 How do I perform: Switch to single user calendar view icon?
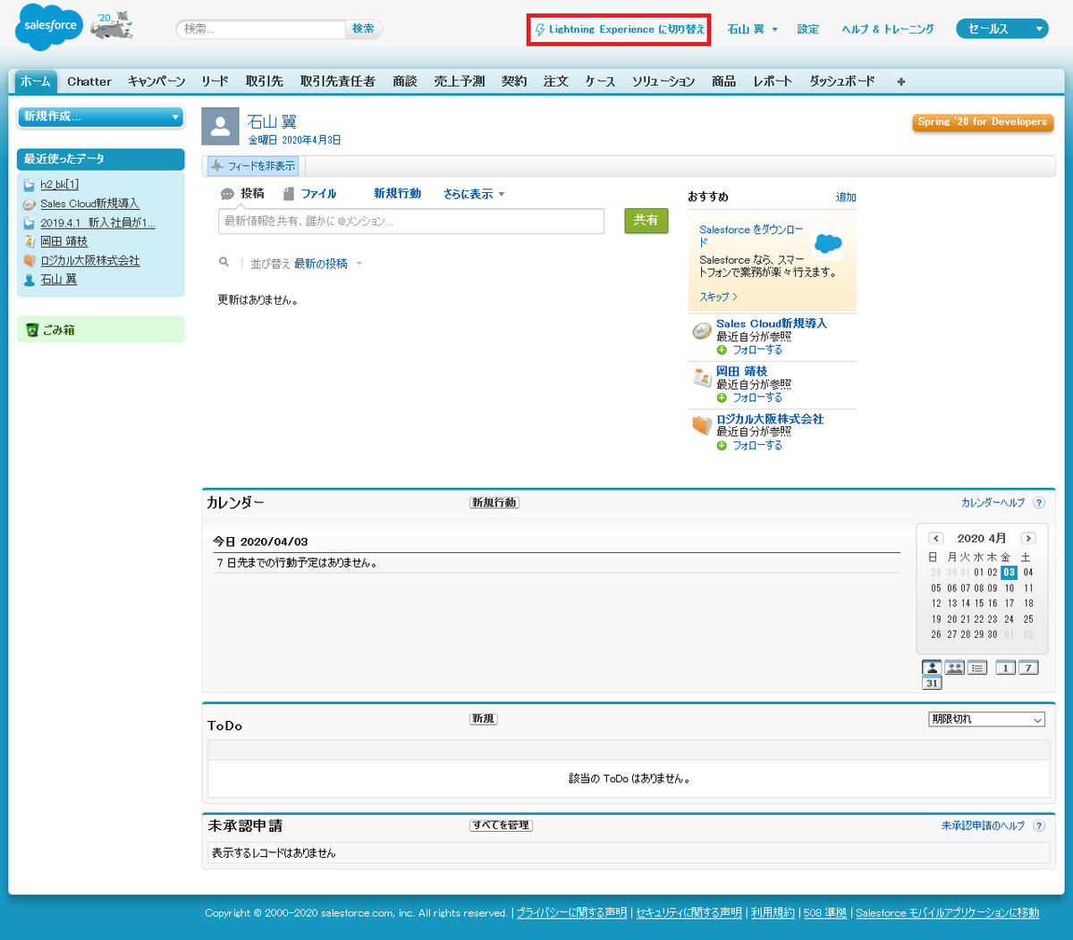click(x=932, y=667)
